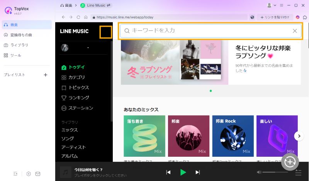This screenshot has width=309, height=181.
Task: Skip to the previous track
Action: coord(168,173)
